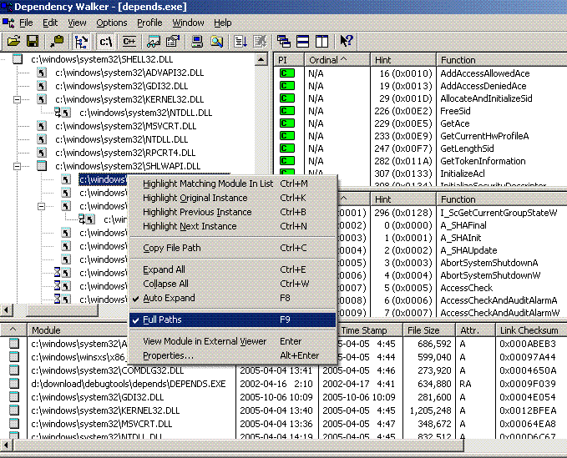The width and height of the screenshot is (567, 458).
Task: Collapse the nested node under SHLWAPI.DLL
Action: pyautogui.click(x=41, y=206)
